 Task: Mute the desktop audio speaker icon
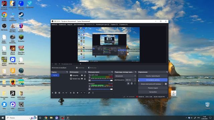90,80
